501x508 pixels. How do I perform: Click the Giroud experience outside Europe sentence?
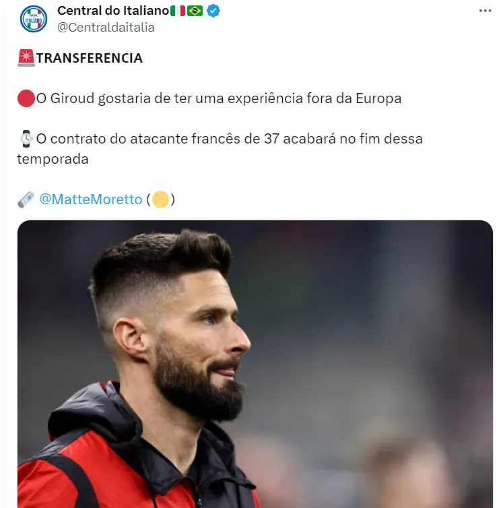pos(219,98)
